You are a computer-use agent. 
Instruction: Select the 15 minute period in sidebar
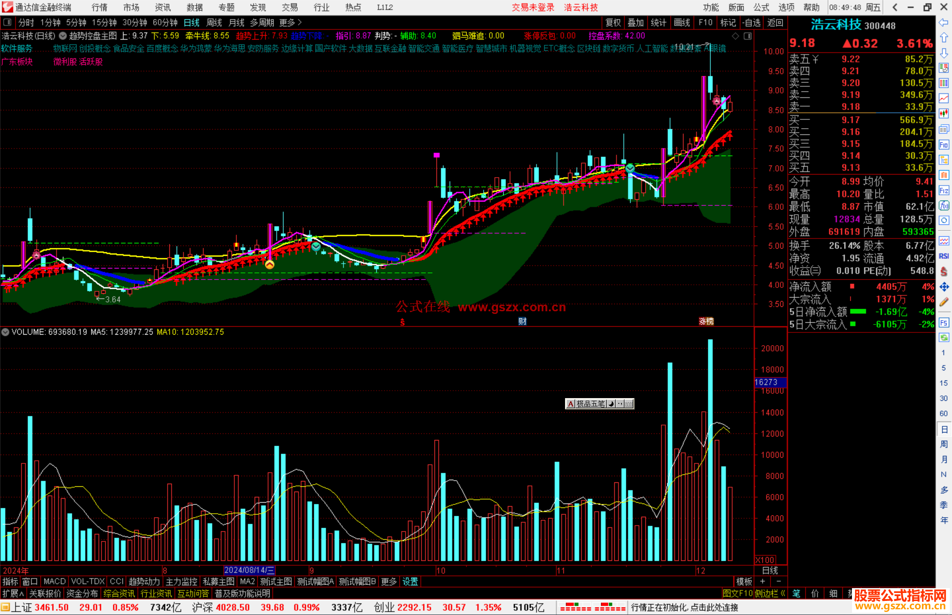pyautogui.click(x=944, y=383)
